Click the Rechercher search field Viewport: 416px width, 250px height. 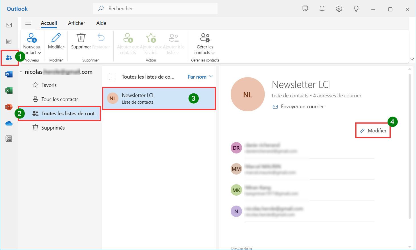coord(155,9)
